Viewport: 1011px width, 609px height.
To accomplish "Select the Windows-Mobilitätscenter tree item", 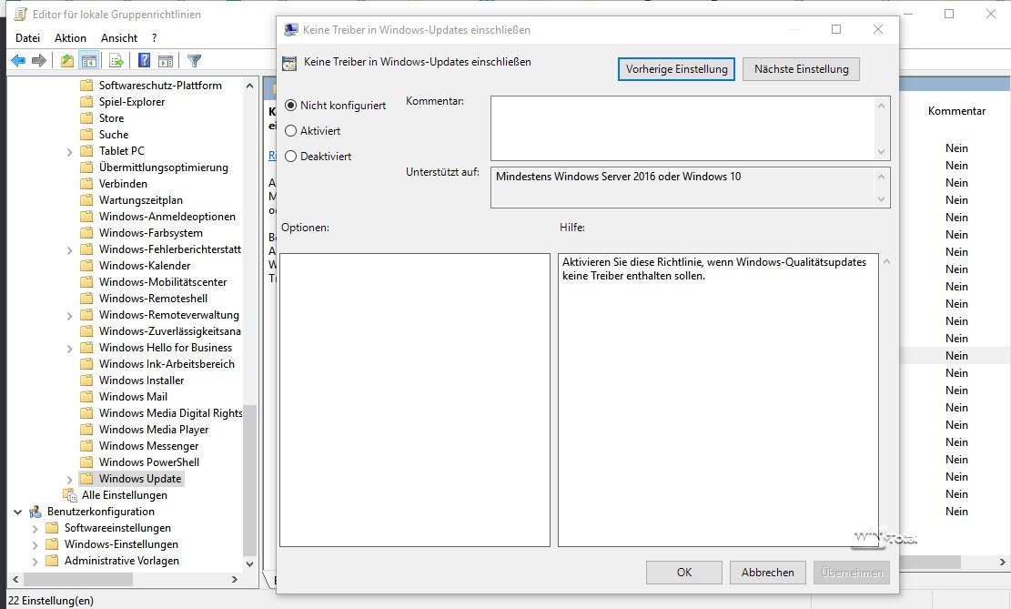I will (x=163, y=282).
